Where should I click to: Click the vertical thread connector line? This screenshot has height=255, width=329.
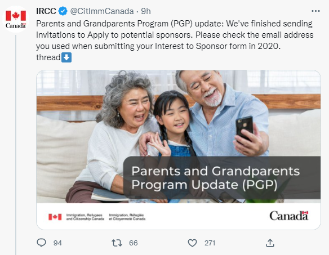[x=16, y=145]
